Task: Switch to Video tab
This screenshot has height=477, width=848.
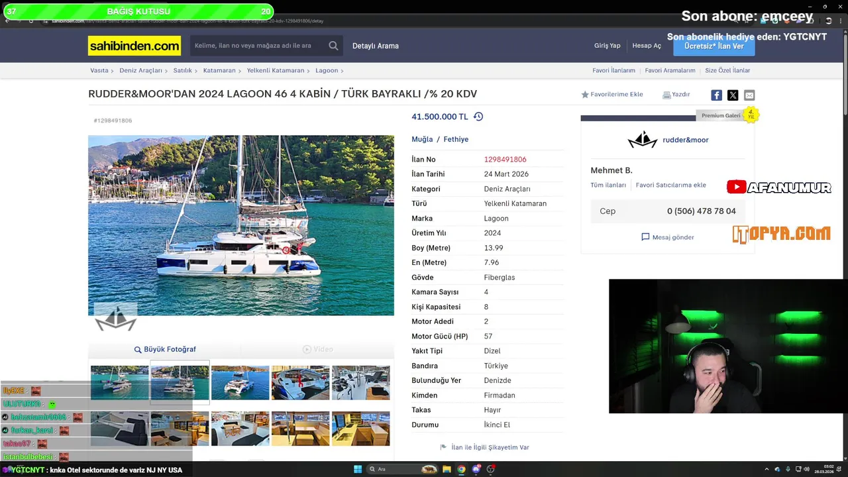Action: (x=318, y=349)
